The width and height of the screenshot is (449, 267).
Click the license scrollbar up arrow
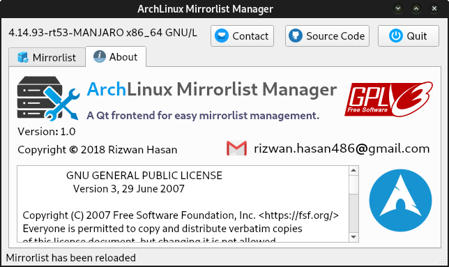tap(353, 171)
